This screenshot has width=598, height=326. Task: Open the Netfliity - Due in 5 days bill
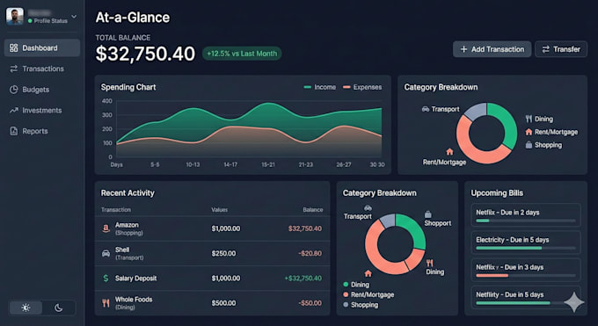(x=526, y=297)
